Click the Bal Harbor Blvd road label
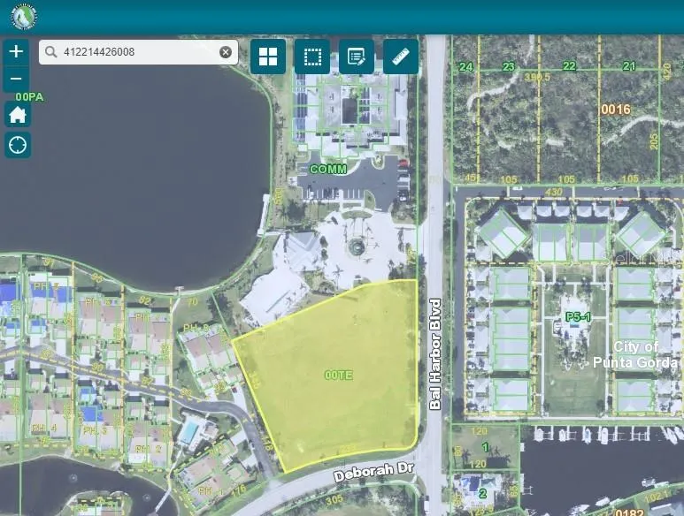 click(434, 353)
